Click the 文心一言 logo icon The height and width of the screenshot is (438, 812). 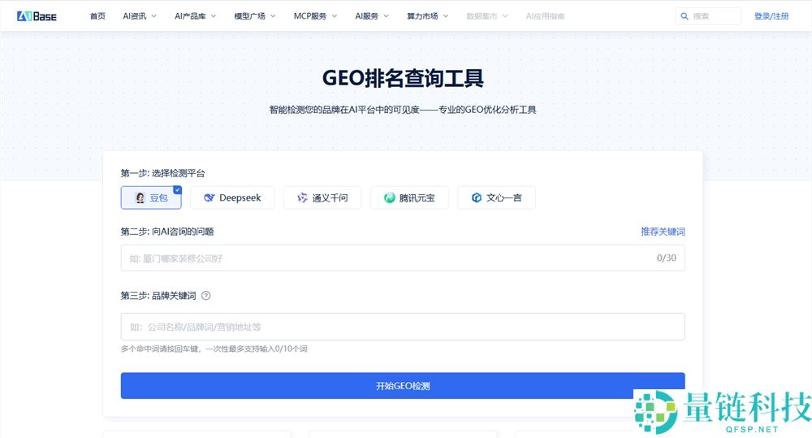[477, 197]
